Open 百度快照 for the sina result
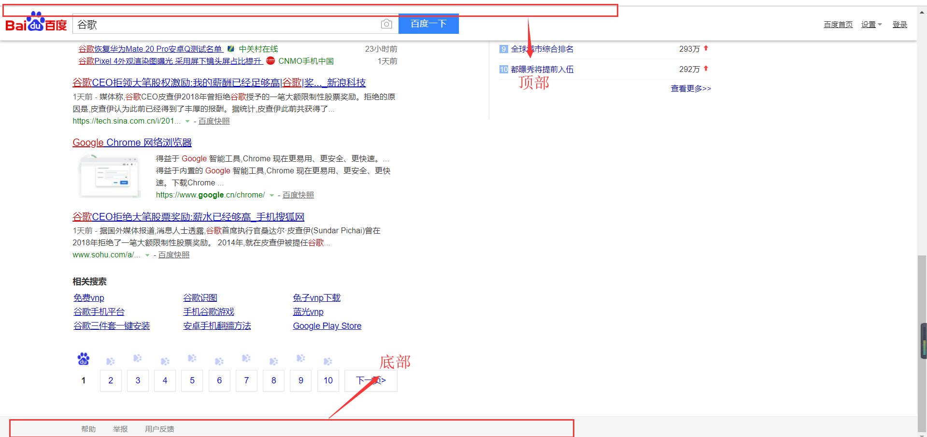Image resolution: width=927 pixels, height=437 pixels. pos(214,121)
